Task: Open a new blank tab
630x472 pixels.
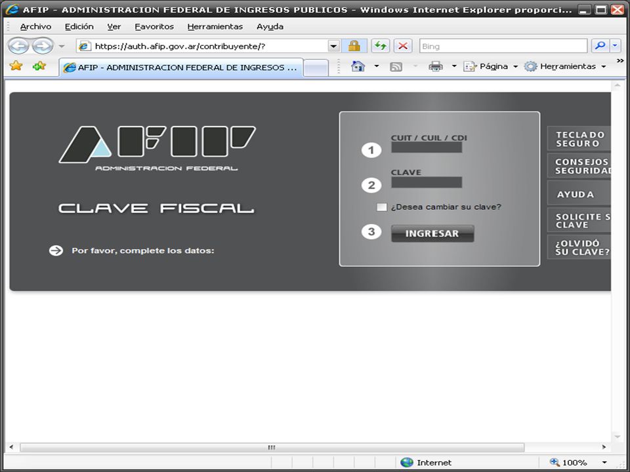Action: (316, 68)
